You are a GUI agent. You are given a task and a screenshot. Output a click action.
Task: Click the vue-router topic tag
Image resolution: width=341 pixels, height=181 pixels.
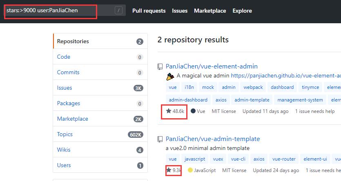tap(284, 159)
